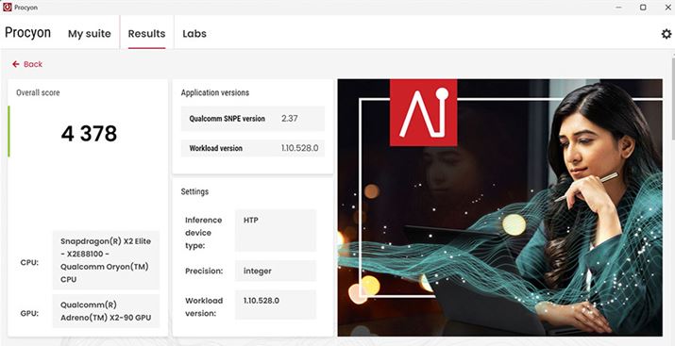Open the settings gear icon
The width and height of the screenshot is (675, 346).
(666, 34)
